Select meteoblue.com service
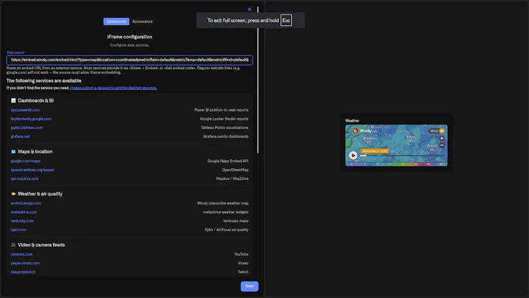 pos(24,212)
